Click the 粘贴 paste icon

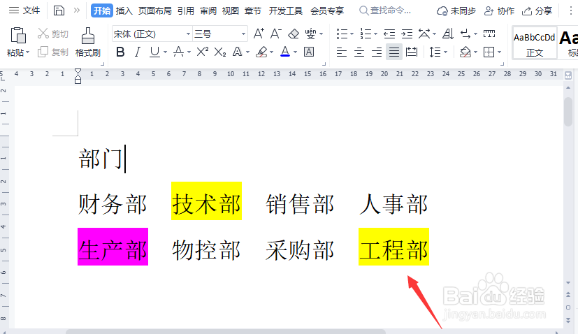(17, 36)
